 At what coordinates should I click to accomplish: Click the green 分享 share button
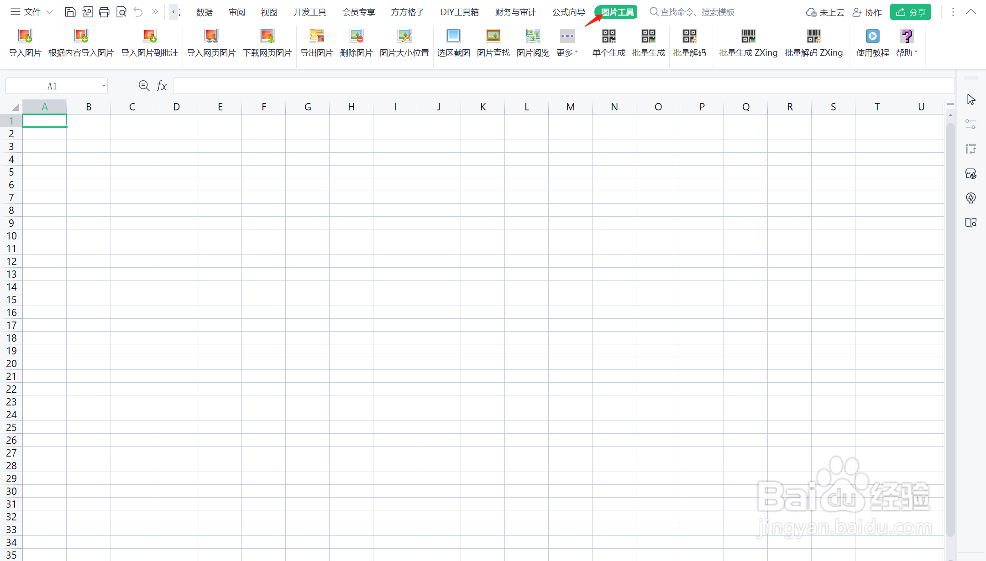911,12
